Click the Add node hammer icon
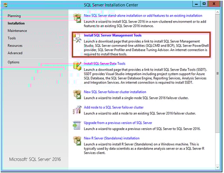Image resolution: width=224 pixels, height=173 pixels. [x=77, y=110]
